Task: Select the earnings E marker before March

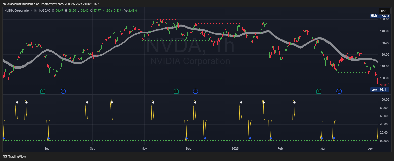Action: tap(319, 91)
